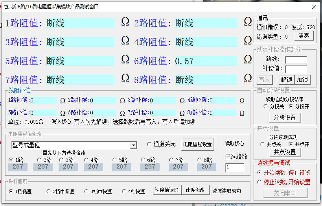Image resolution: width=322 pixels, height=206 pixels.
Task: Click the 6路阻值 reading field
Action: tap(206, 61)
